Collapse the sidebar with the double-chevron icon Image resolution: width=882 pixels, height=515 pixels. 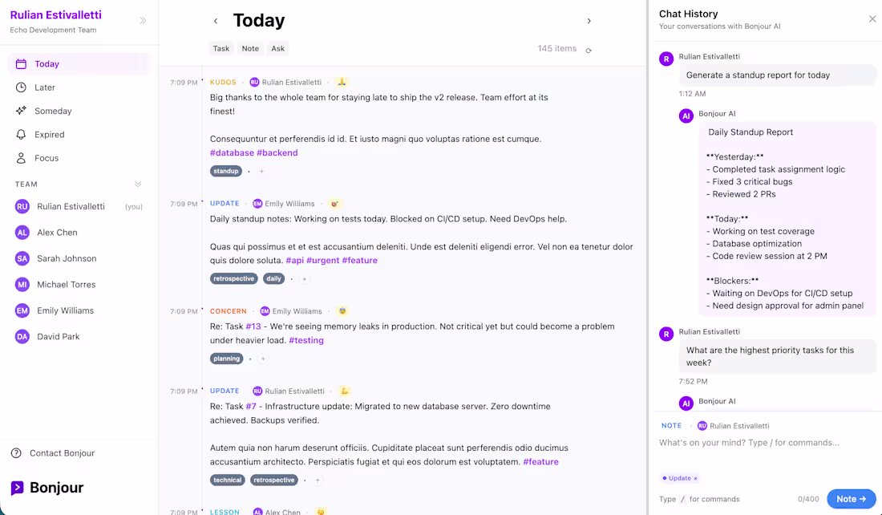[x=143, y=21]
